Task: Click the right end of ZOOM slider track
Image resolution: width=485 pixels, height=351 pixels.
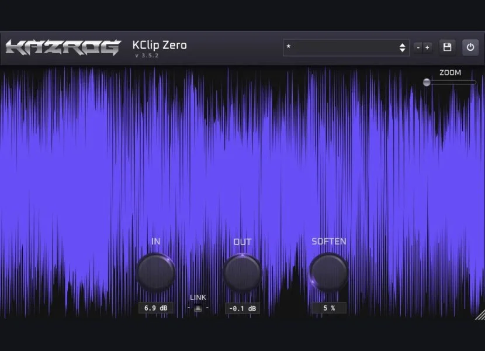Action: [x=474, y=82]
